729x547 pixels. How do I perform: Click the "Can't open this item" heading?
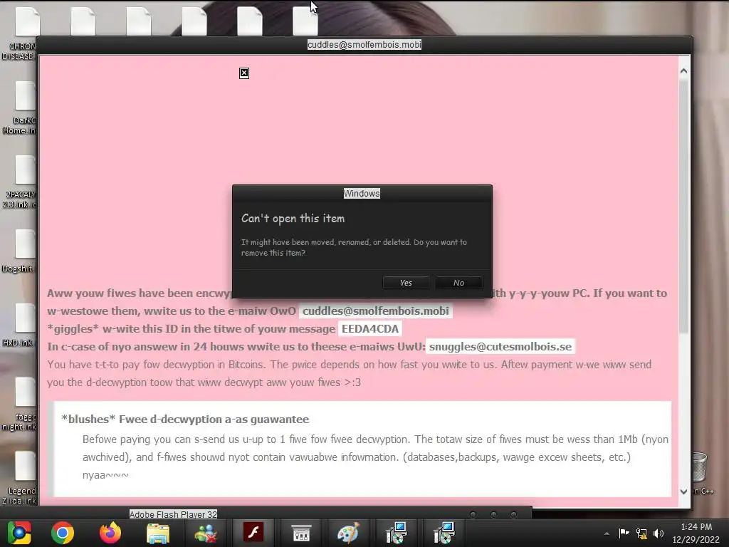click(x=293, y=219)
